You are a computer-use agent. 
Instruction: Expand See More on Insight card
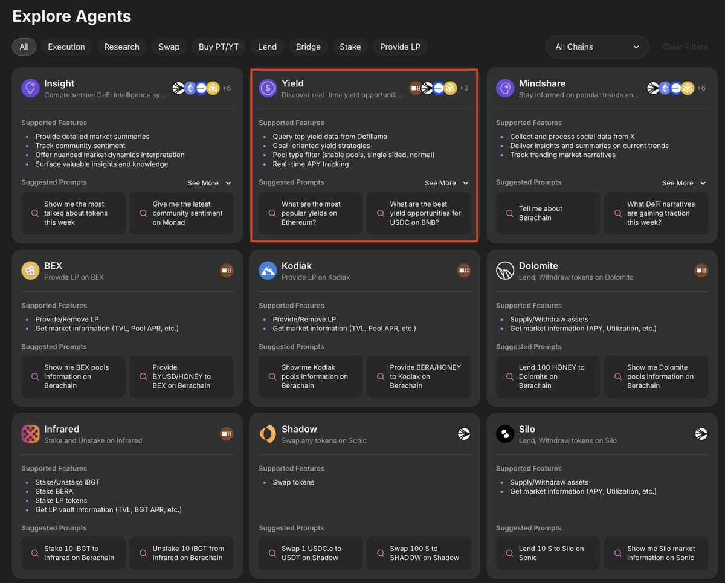pos(209,183)
